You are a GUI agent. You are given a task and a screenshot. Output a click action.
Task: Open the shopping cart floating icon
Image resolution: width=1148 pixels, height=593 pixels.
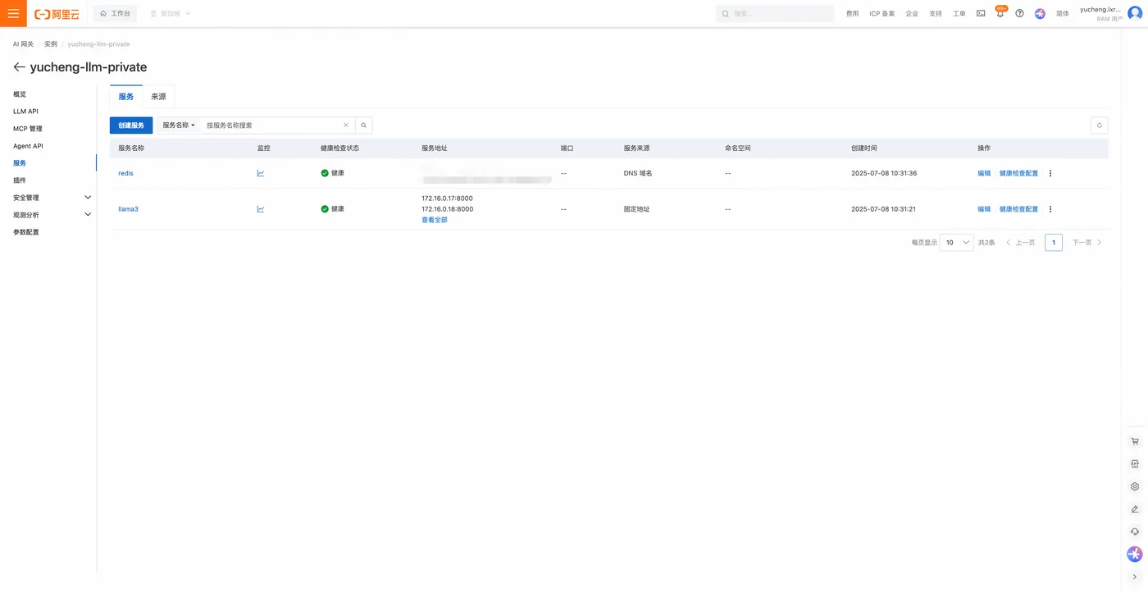point(1135,441)
